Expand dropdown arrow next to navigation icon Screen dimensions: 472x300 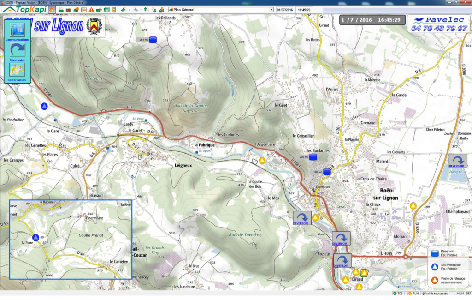(130, 10)
